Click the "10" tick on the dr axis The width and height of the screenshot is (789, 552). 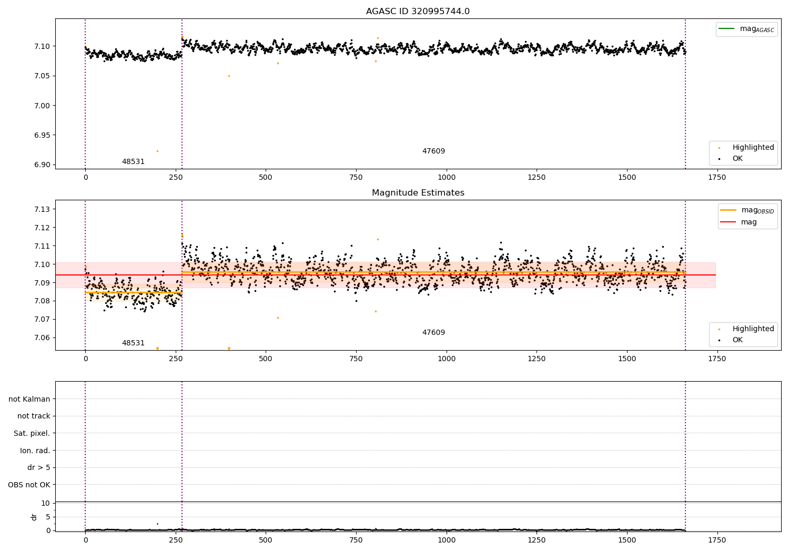(x=46, y=504)
